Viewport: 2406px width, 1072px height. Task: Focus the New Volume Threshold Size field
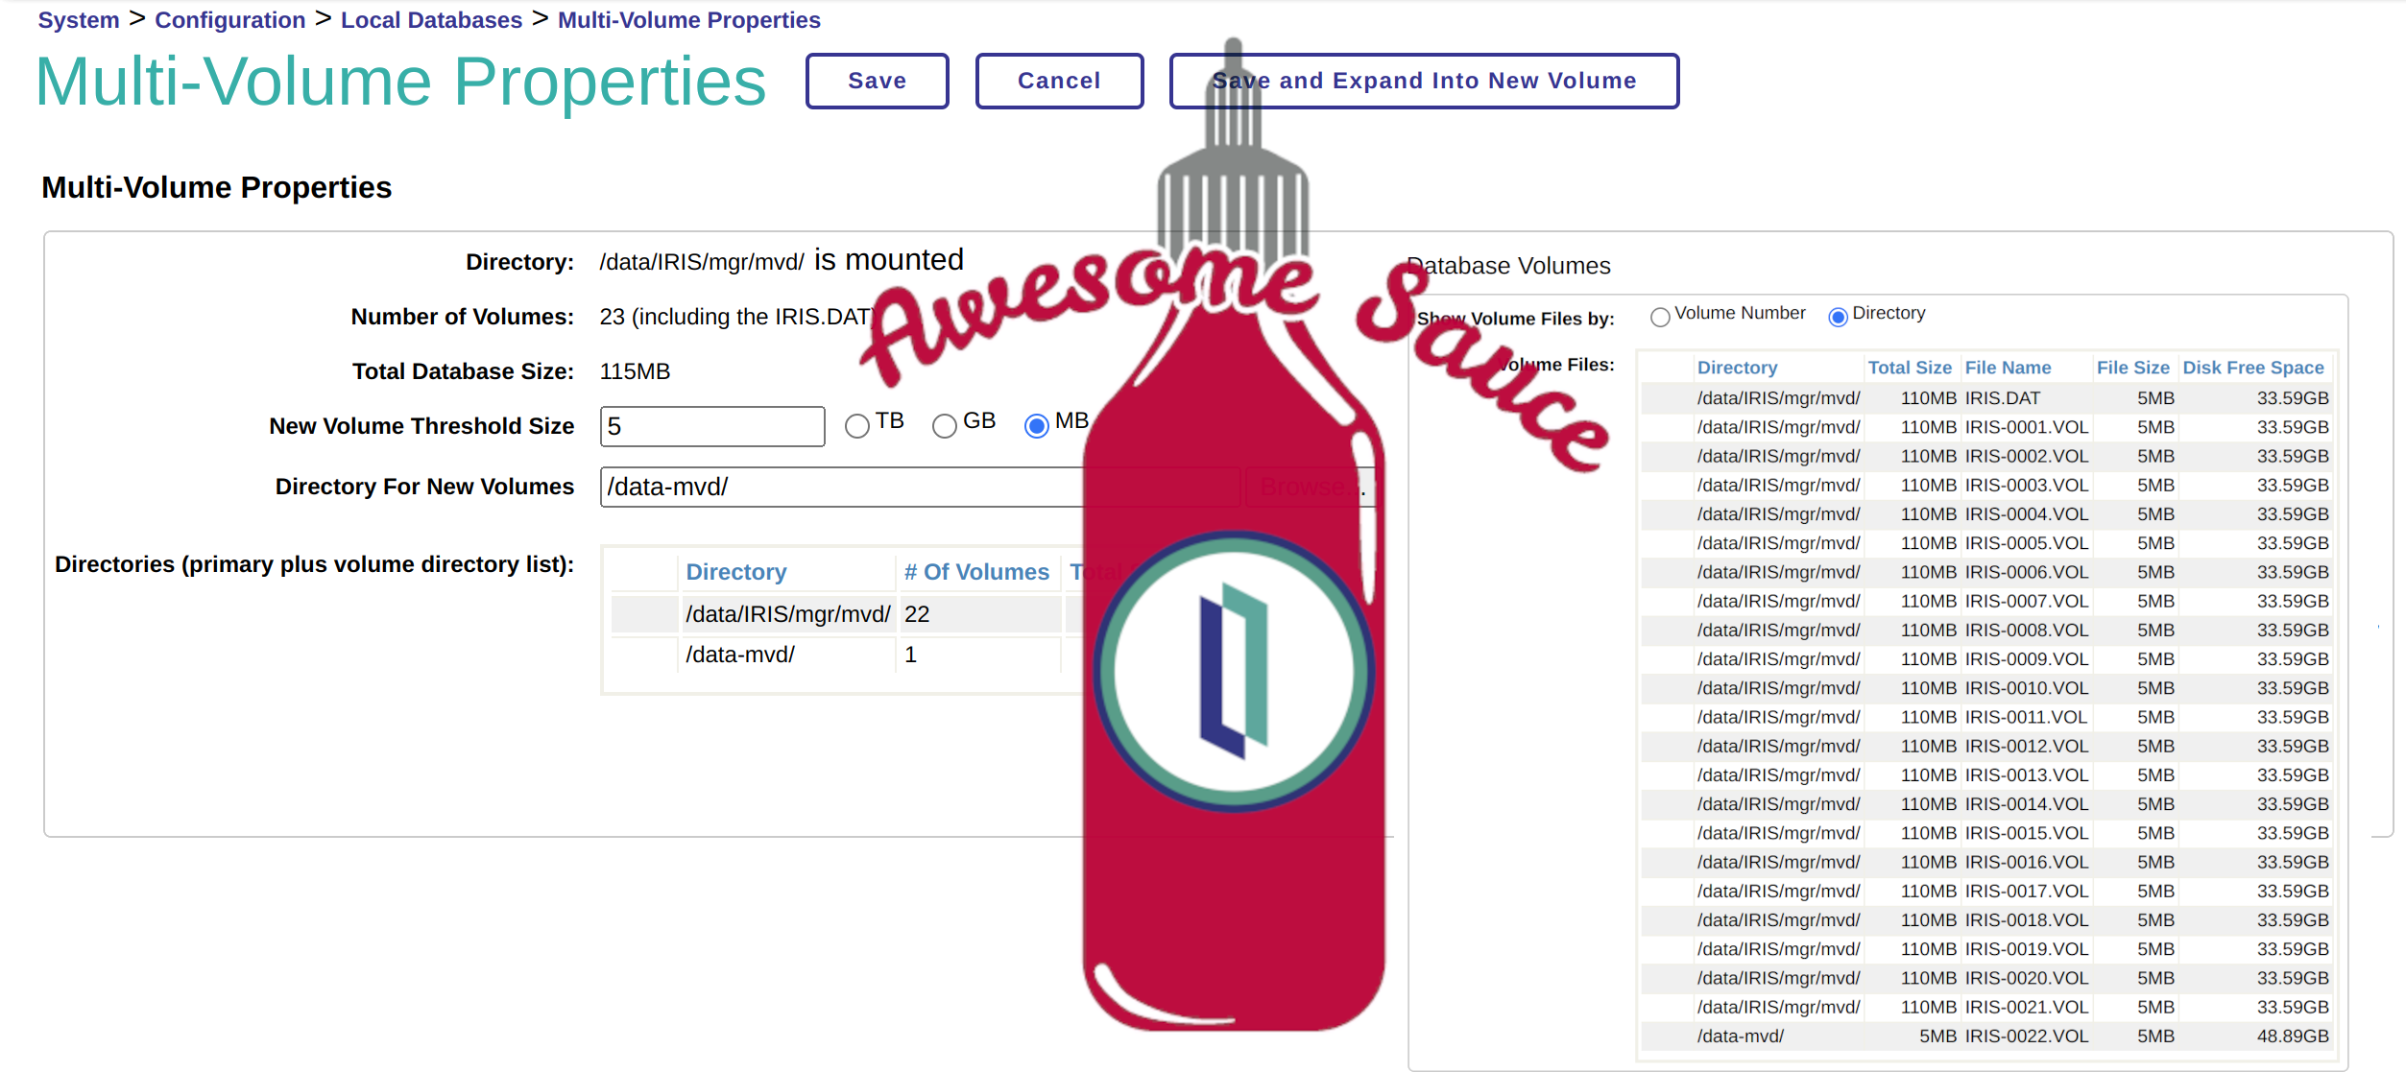[x=711, y=426]
